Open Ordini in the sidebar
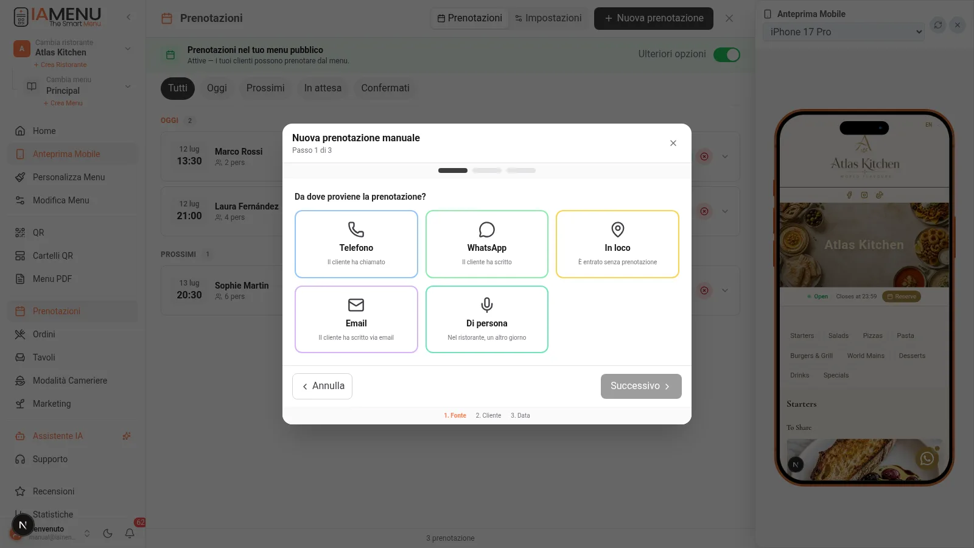Image resolution: width=974 pixels, height=548 pixels. tap(73, 334)
